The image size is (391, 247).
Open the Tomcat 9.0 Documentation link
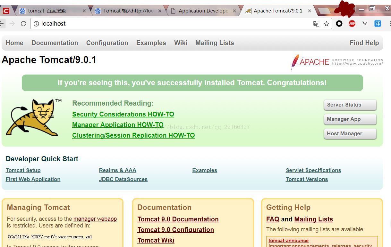coord(178,219)
